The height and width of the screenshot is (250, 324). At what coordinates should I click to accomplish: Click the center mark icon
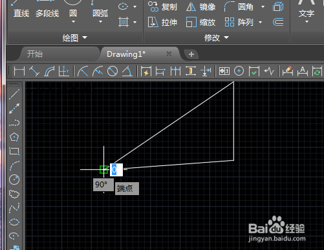[239, 71]
